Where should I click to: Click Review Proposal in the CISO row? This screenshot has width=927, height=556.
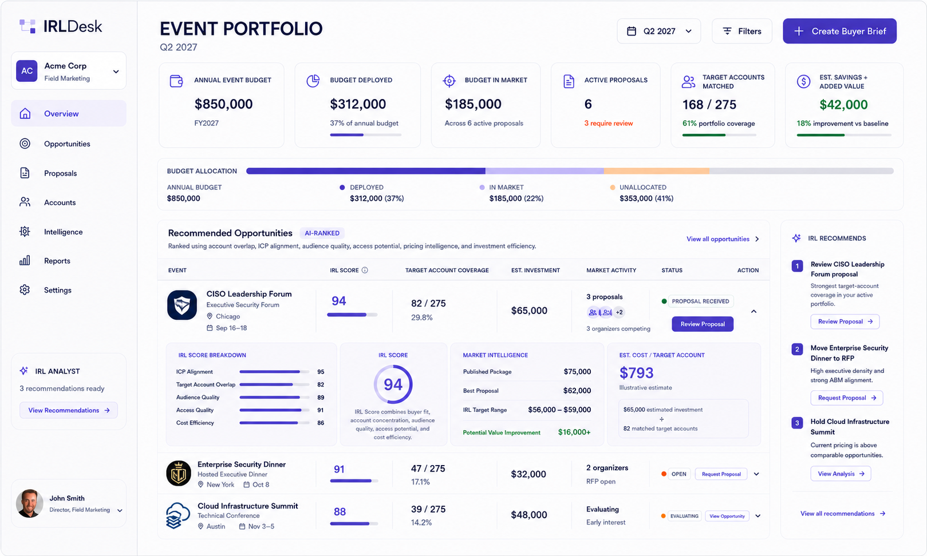(703, 324)
